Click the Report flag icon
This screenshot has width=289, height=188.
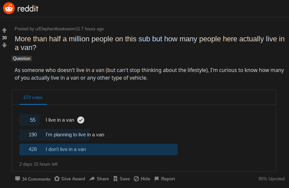(x=157, y=179)
